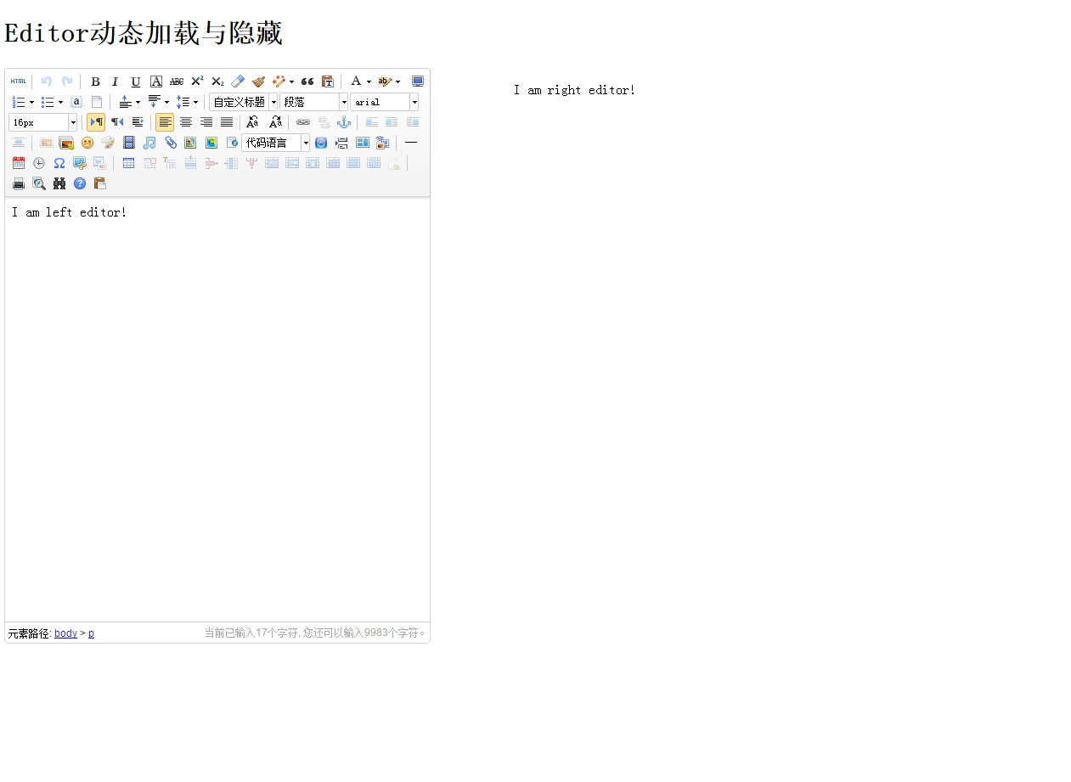Toggle center text alignment
1071x782 pixels.
click(186, 122)
